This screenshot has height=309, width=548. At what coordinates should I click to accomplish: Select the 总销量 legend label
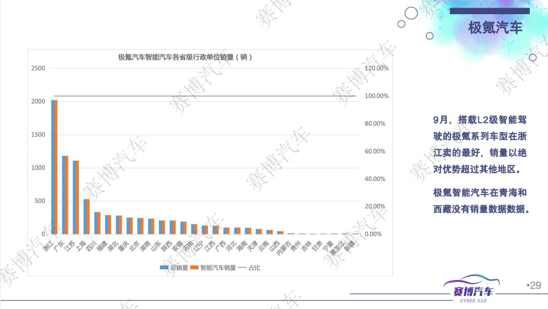(x=179, y=268)
